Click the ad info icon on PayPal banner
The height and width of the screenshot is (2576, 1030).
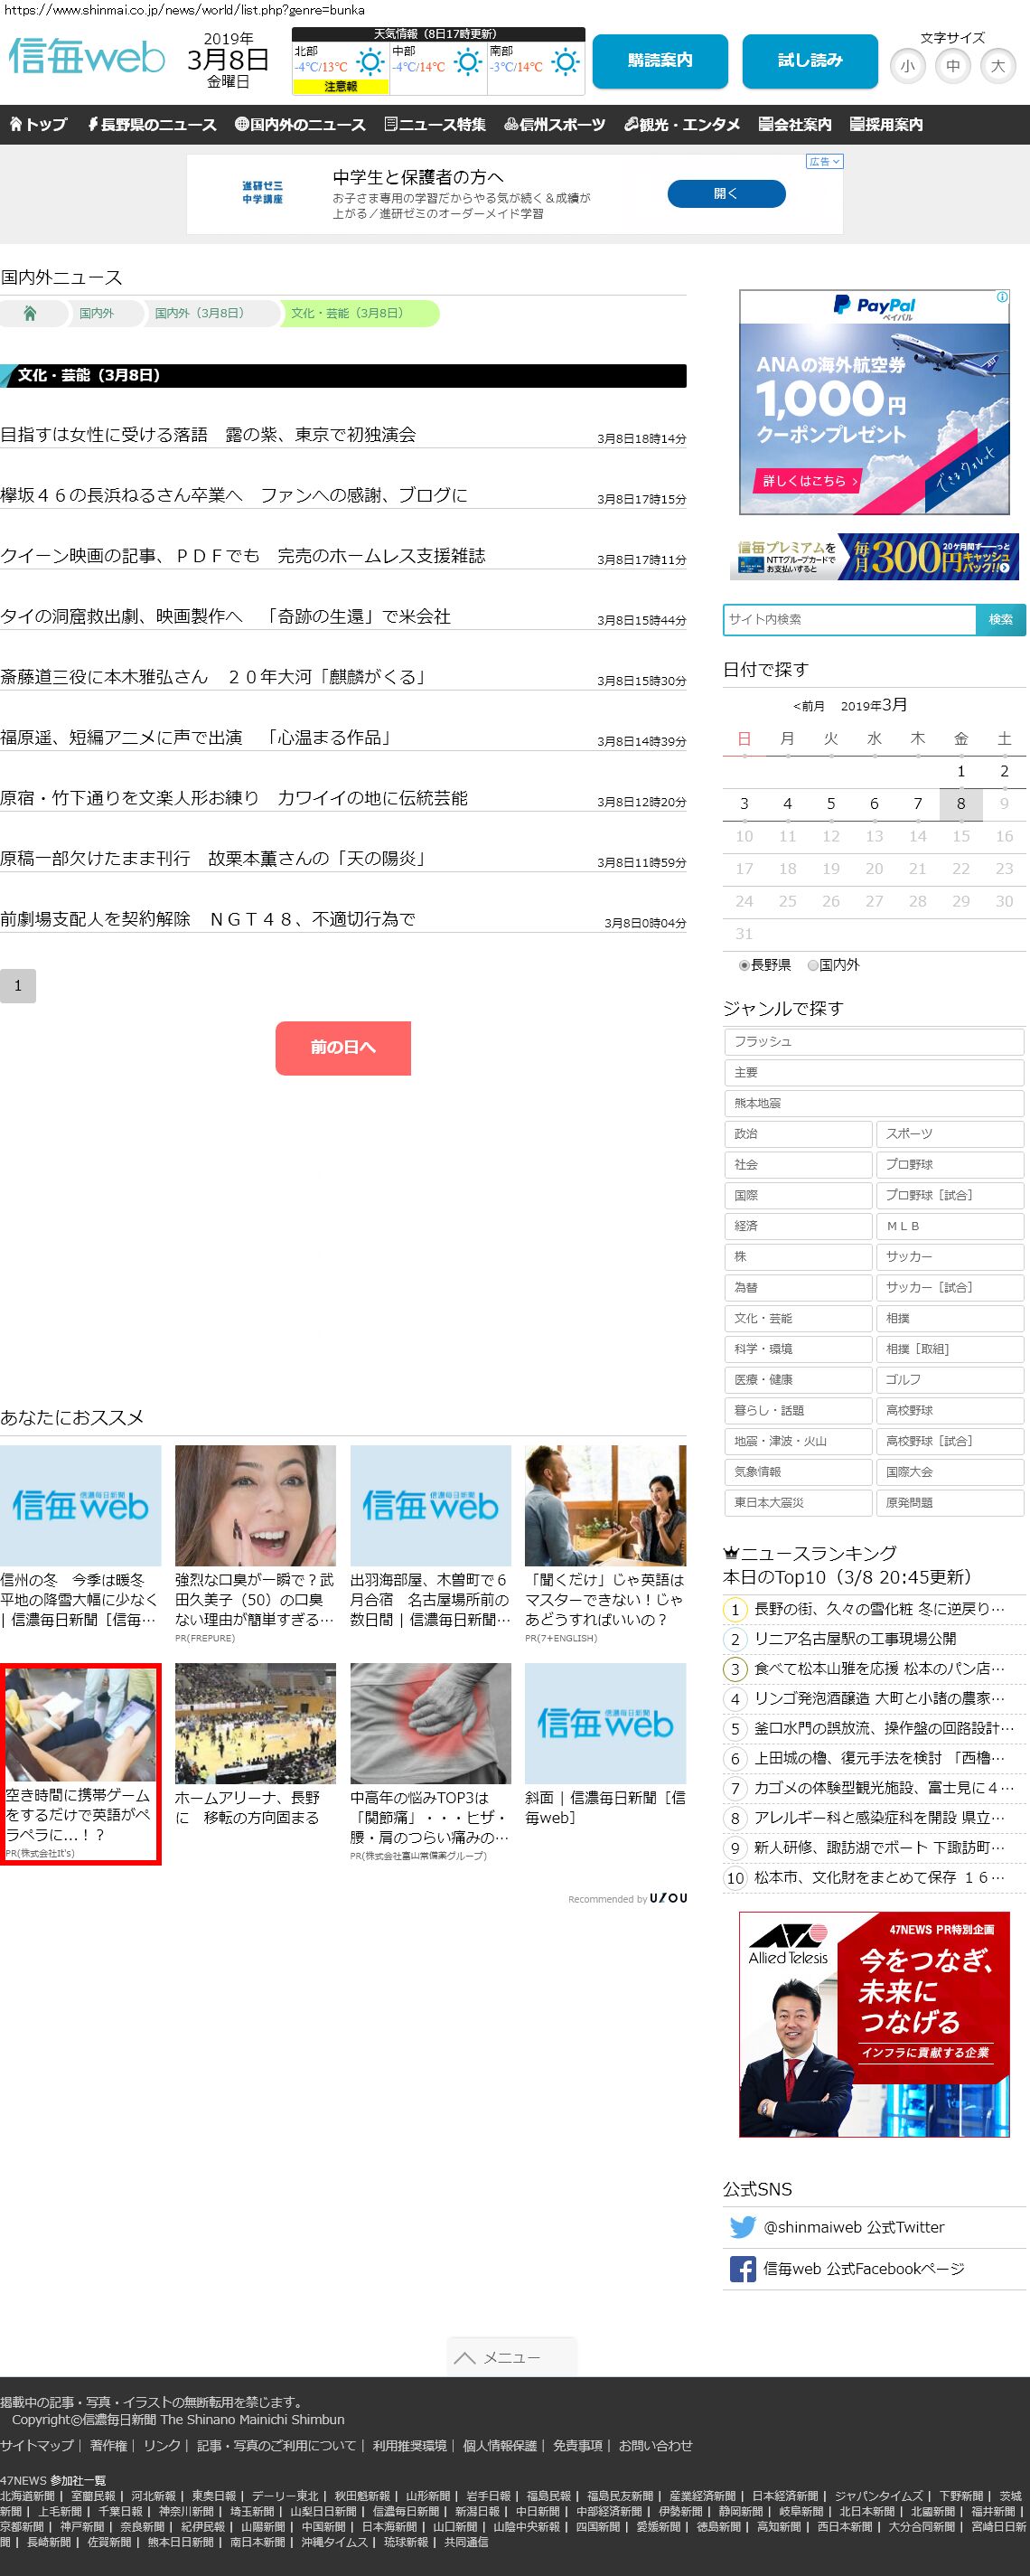point(1001,297)
